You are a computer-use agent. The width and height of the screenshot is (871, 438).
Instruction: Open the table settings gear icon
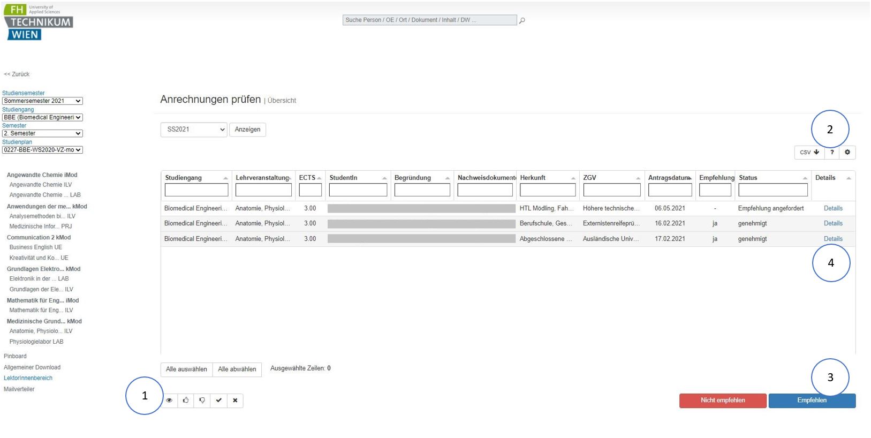tap(847, 153)
